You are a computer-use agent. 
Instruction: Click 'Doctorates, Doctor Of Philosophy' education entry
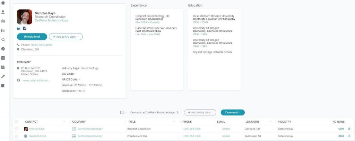[x=214, y=19]
